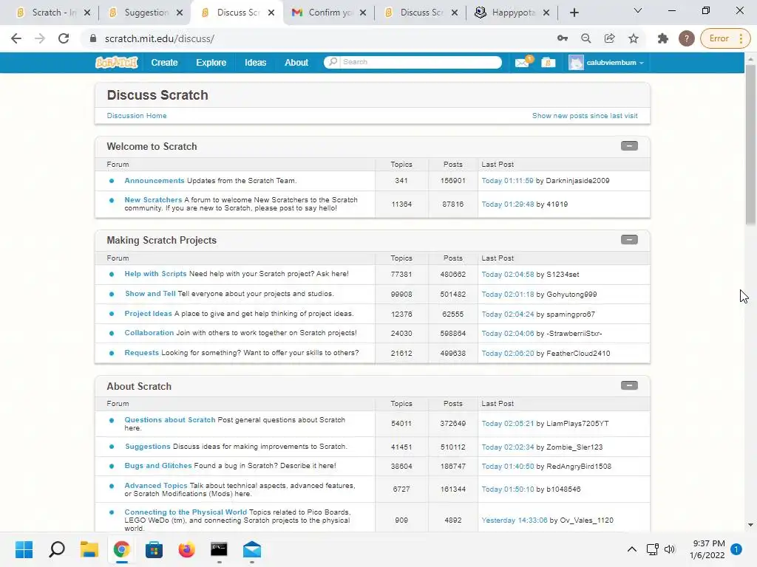Click the Scratch logo in navbar
The height and width of the screenshot is (567, 757).
[116, 63]
